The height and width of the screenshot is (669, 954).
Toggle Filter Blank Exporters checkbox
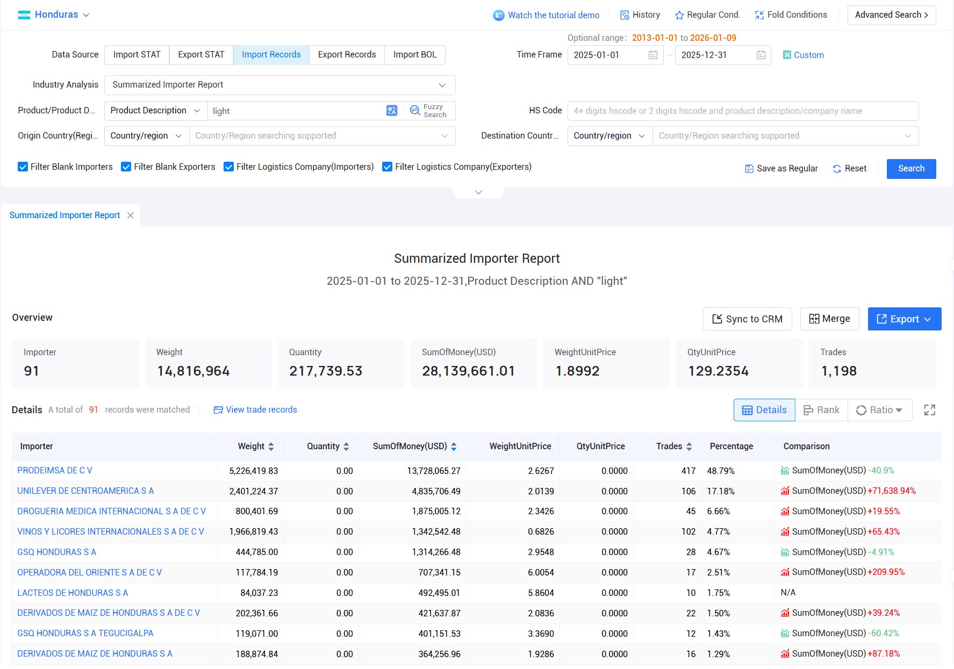[x=126, y=167]
